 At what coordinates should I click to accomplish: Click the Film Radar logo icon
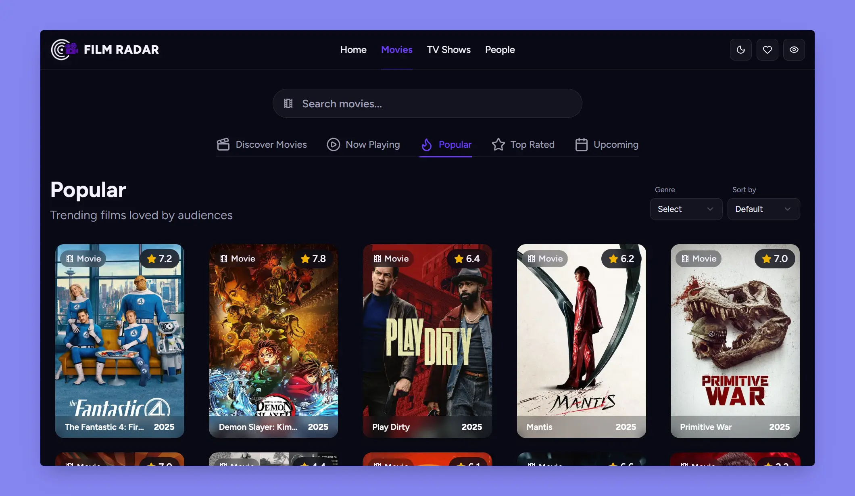coord(65,49)
